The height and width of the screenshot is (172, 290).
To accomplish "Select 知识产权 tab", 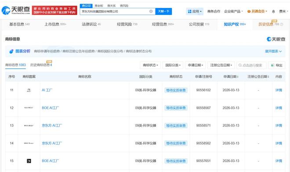I will pos(235,24).
